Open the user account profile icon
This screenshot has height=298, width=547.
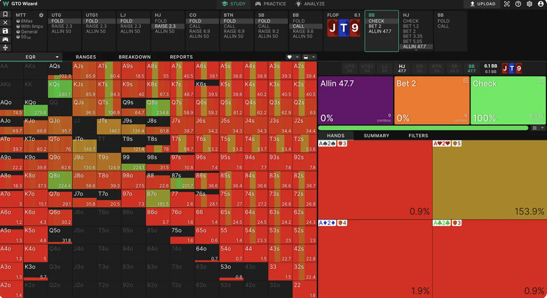pos(541,4)
